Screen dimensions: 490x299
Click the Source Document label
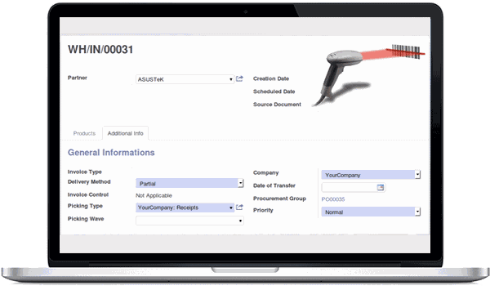point(277,104)
